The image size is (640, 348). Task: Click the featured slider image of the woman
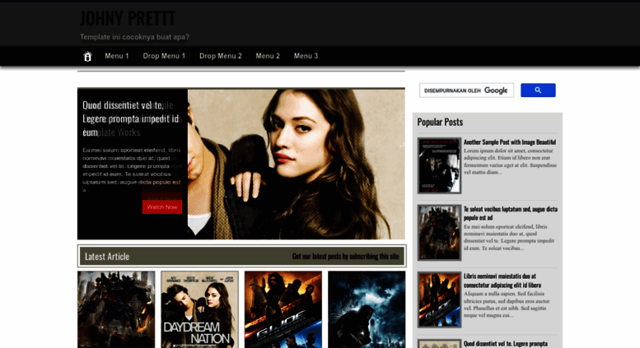point(297,164)
